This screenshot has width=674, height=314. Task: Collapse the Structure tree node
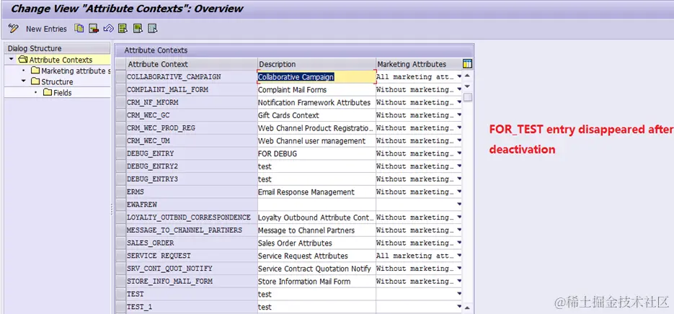pyautogui.click(x=23, y=81)
